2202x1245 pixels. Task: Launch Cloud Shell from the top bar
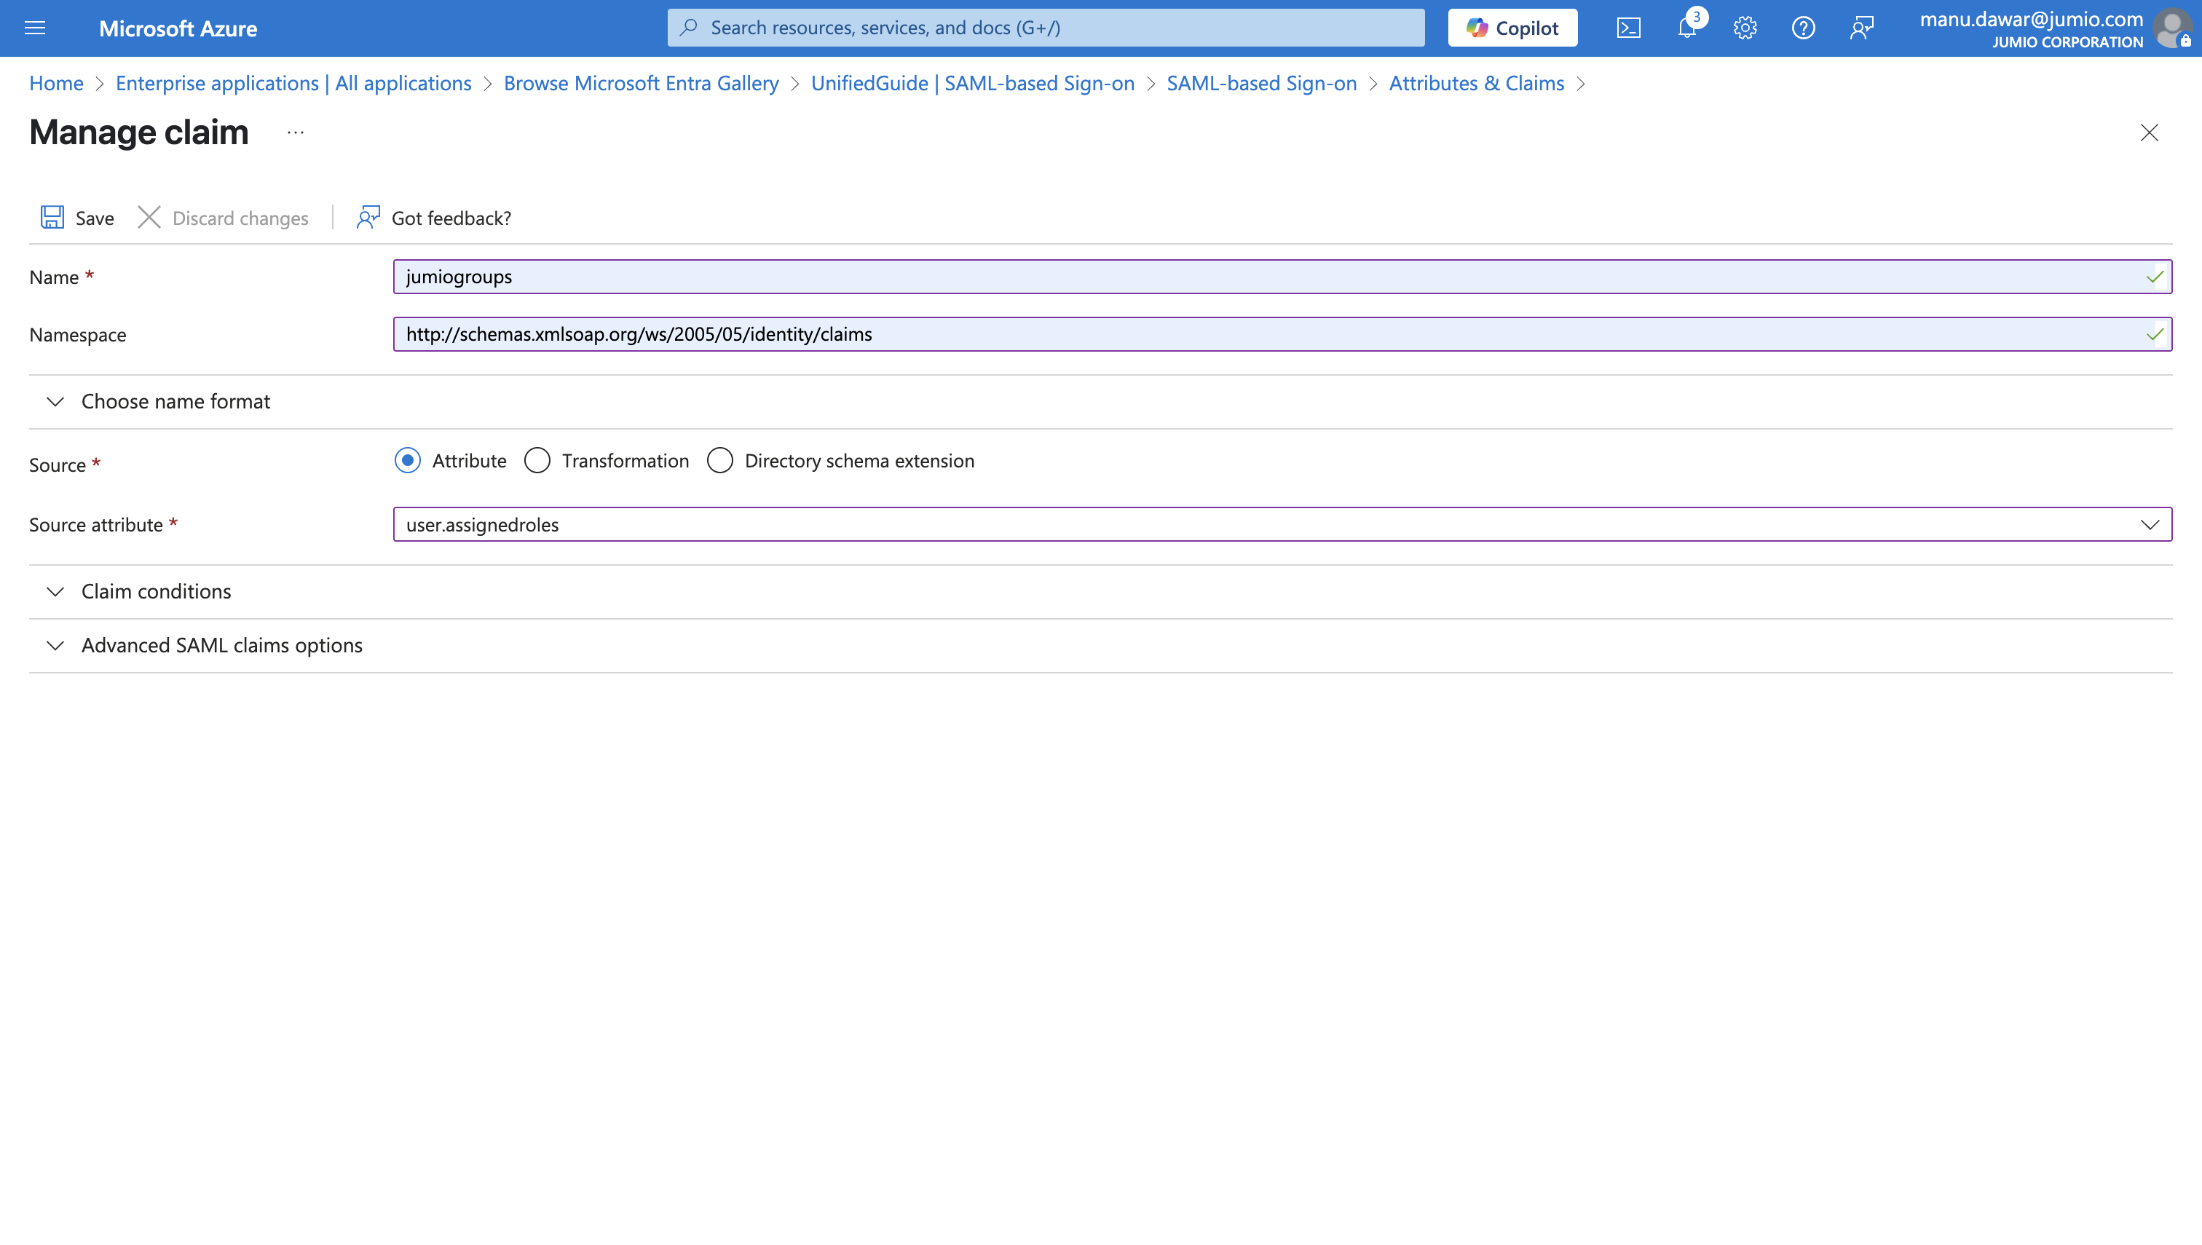(x=1628, y=28)
